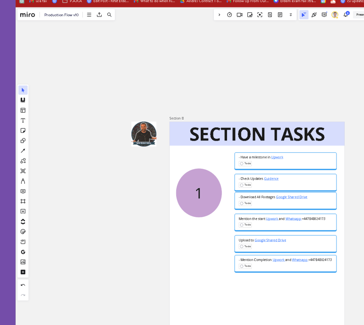
Task: Switch to 'Erdem exam fail stra...' tab
Action: (x=295, y=1)
